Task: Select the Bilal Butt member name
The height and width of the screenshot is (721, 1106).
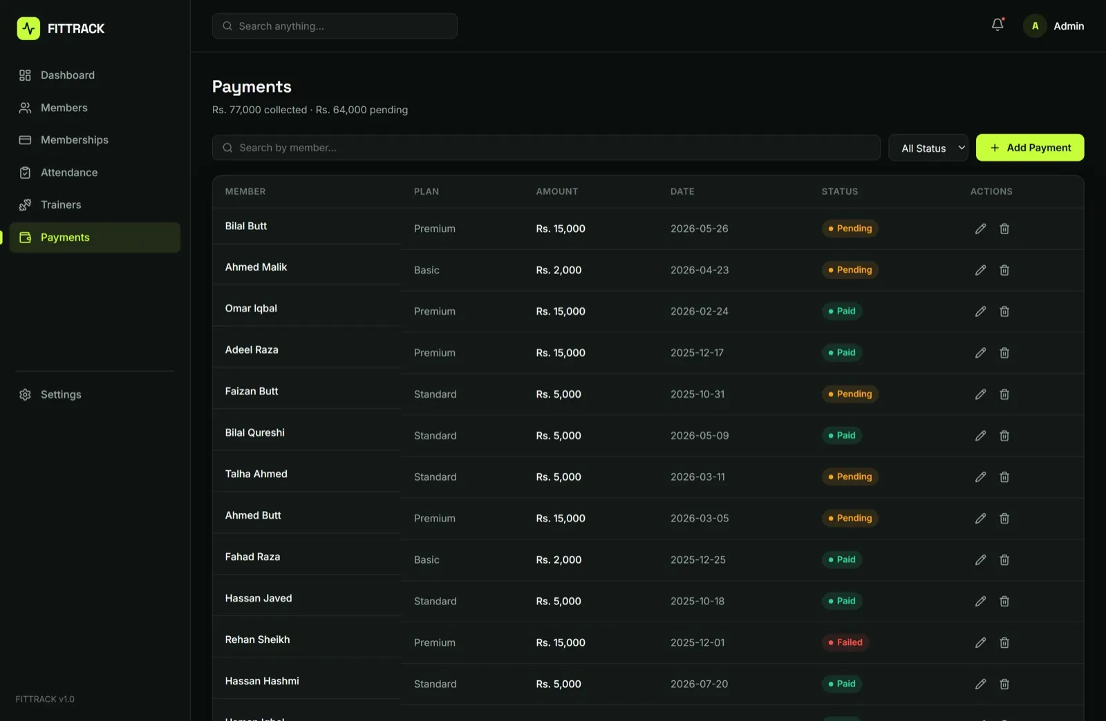Action: click(x=245, y=226)
